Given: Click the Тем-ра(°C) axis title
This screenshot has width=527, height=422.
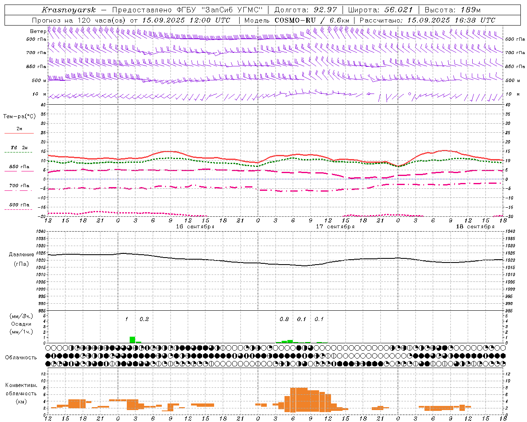Looking at the screenshot, I should click(19, 117).
